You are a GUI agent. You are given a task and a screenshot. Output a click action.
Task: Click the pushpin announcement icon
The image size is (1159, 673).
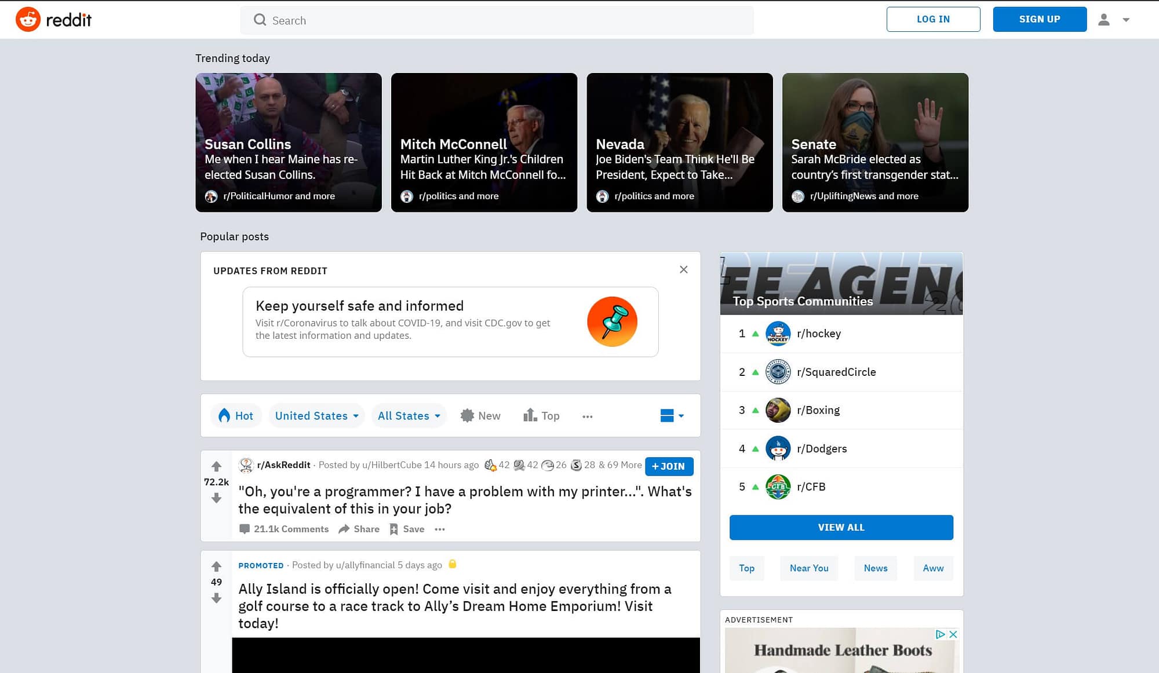[612, 321]
